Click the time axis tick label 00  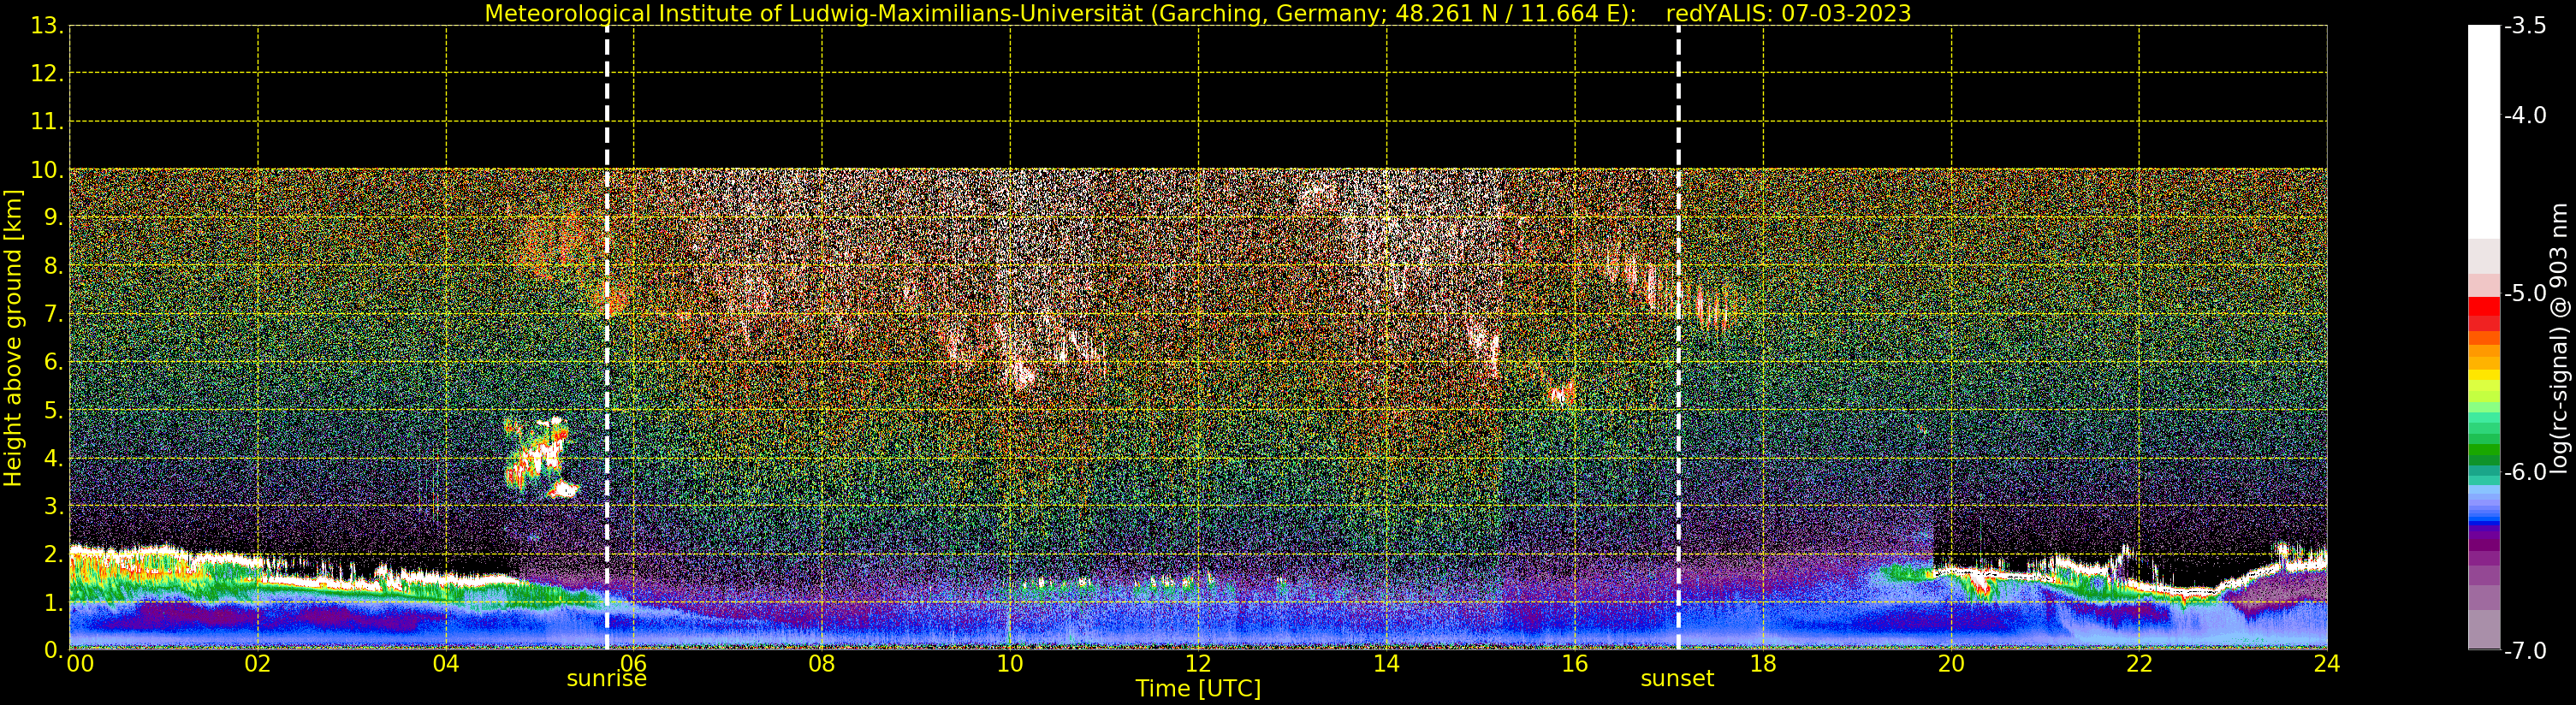click(x=80, y=664)
